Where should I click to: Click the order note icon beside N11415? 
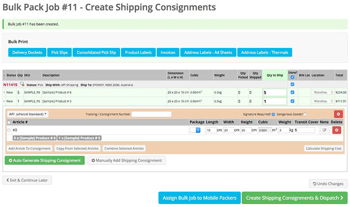pos(22,84)
